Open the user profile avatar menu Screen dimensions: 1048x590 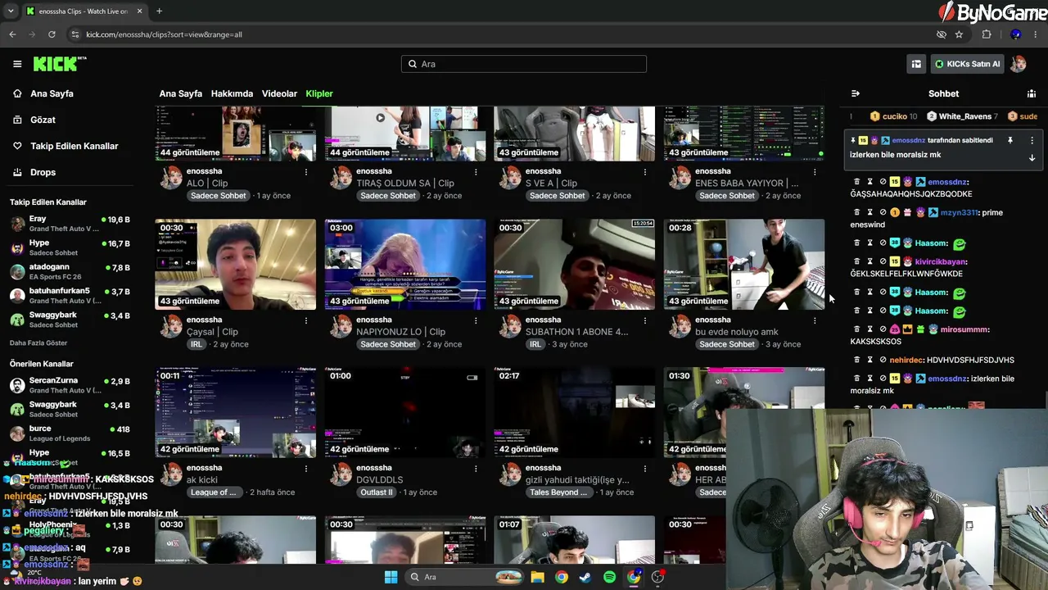(x=1019, y=64)
